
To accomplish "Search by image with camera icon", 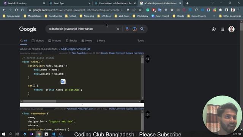I will 134,29.
